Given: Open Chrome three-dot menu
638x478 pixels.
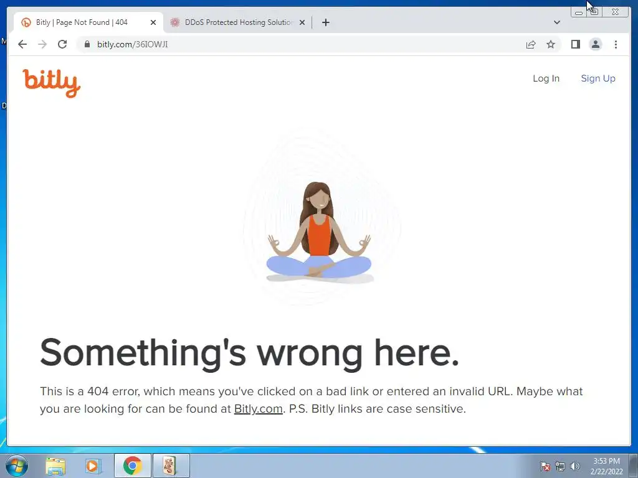Looking at the screenshot, I should pos(616,44).
